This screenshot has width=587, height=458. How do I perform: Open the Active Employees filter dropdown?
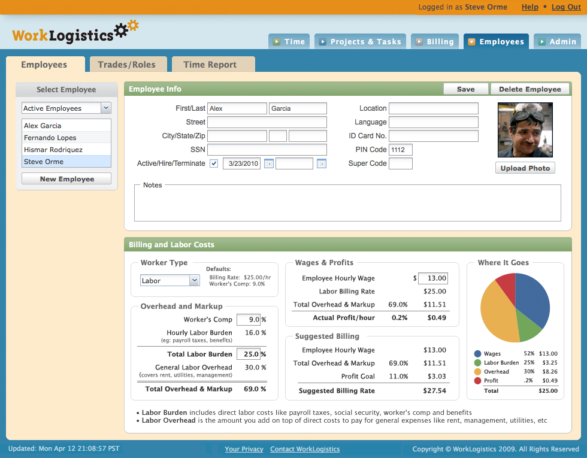coord(105,108)
